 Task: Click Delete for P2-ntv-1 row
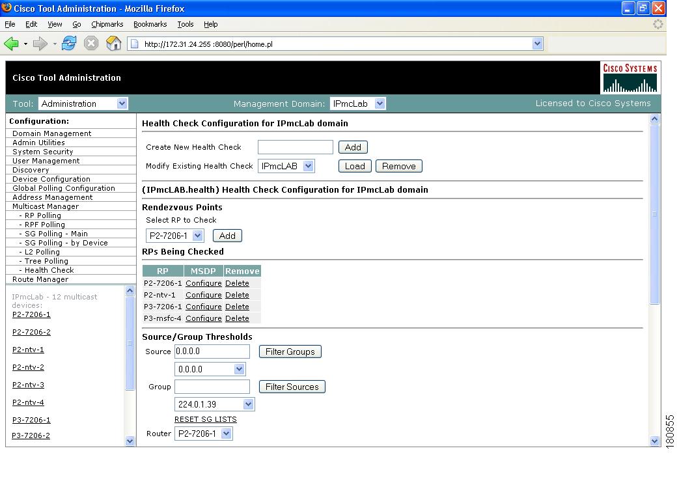point(238,295)
